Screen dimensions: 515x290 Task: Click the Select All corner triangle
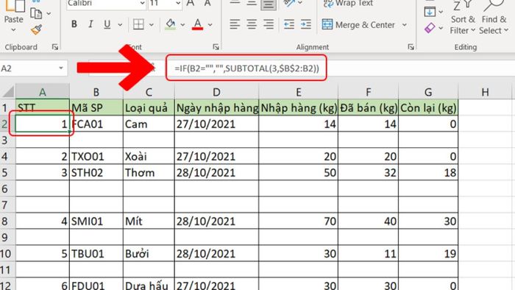click(x=8, y=92)
